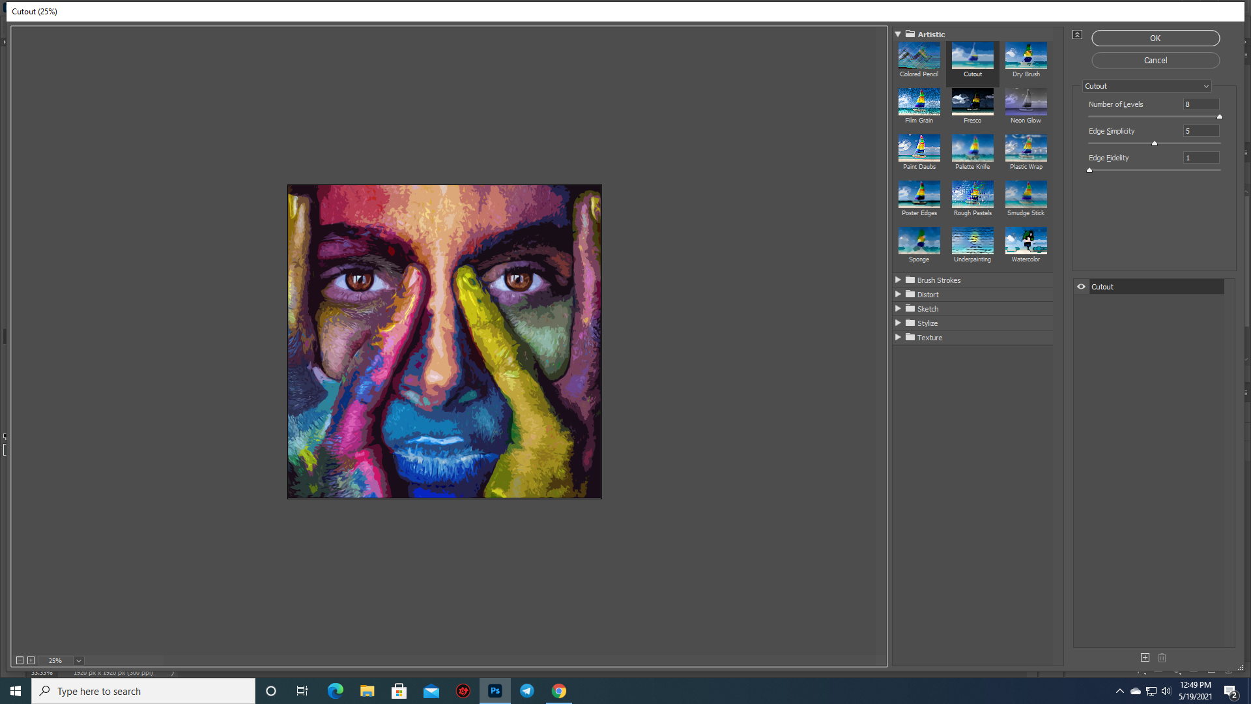Open the Windows Start menu
1251x704 pixels.
(x=16, y=691)
